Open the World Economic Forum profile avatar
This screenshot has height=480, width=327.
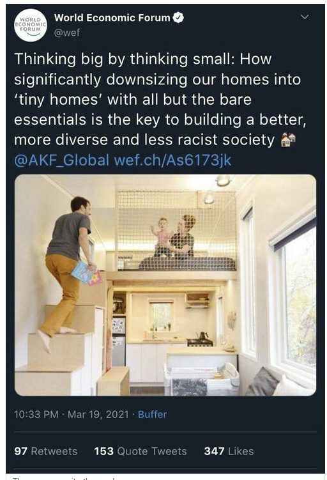(31, 26)
